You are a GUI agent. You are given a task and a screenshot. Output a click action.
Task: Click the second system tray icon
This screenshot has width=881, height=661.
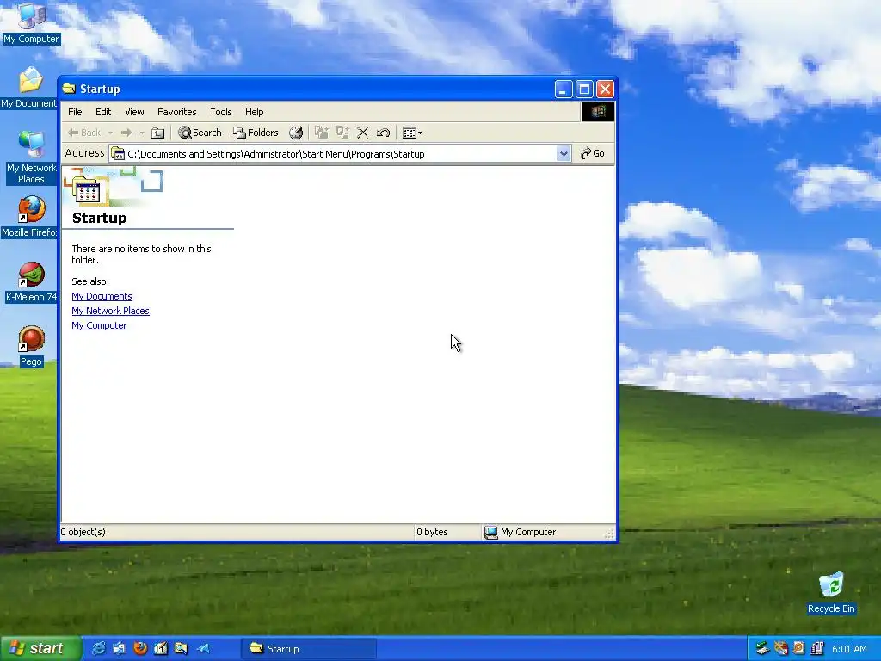point(781,649)
